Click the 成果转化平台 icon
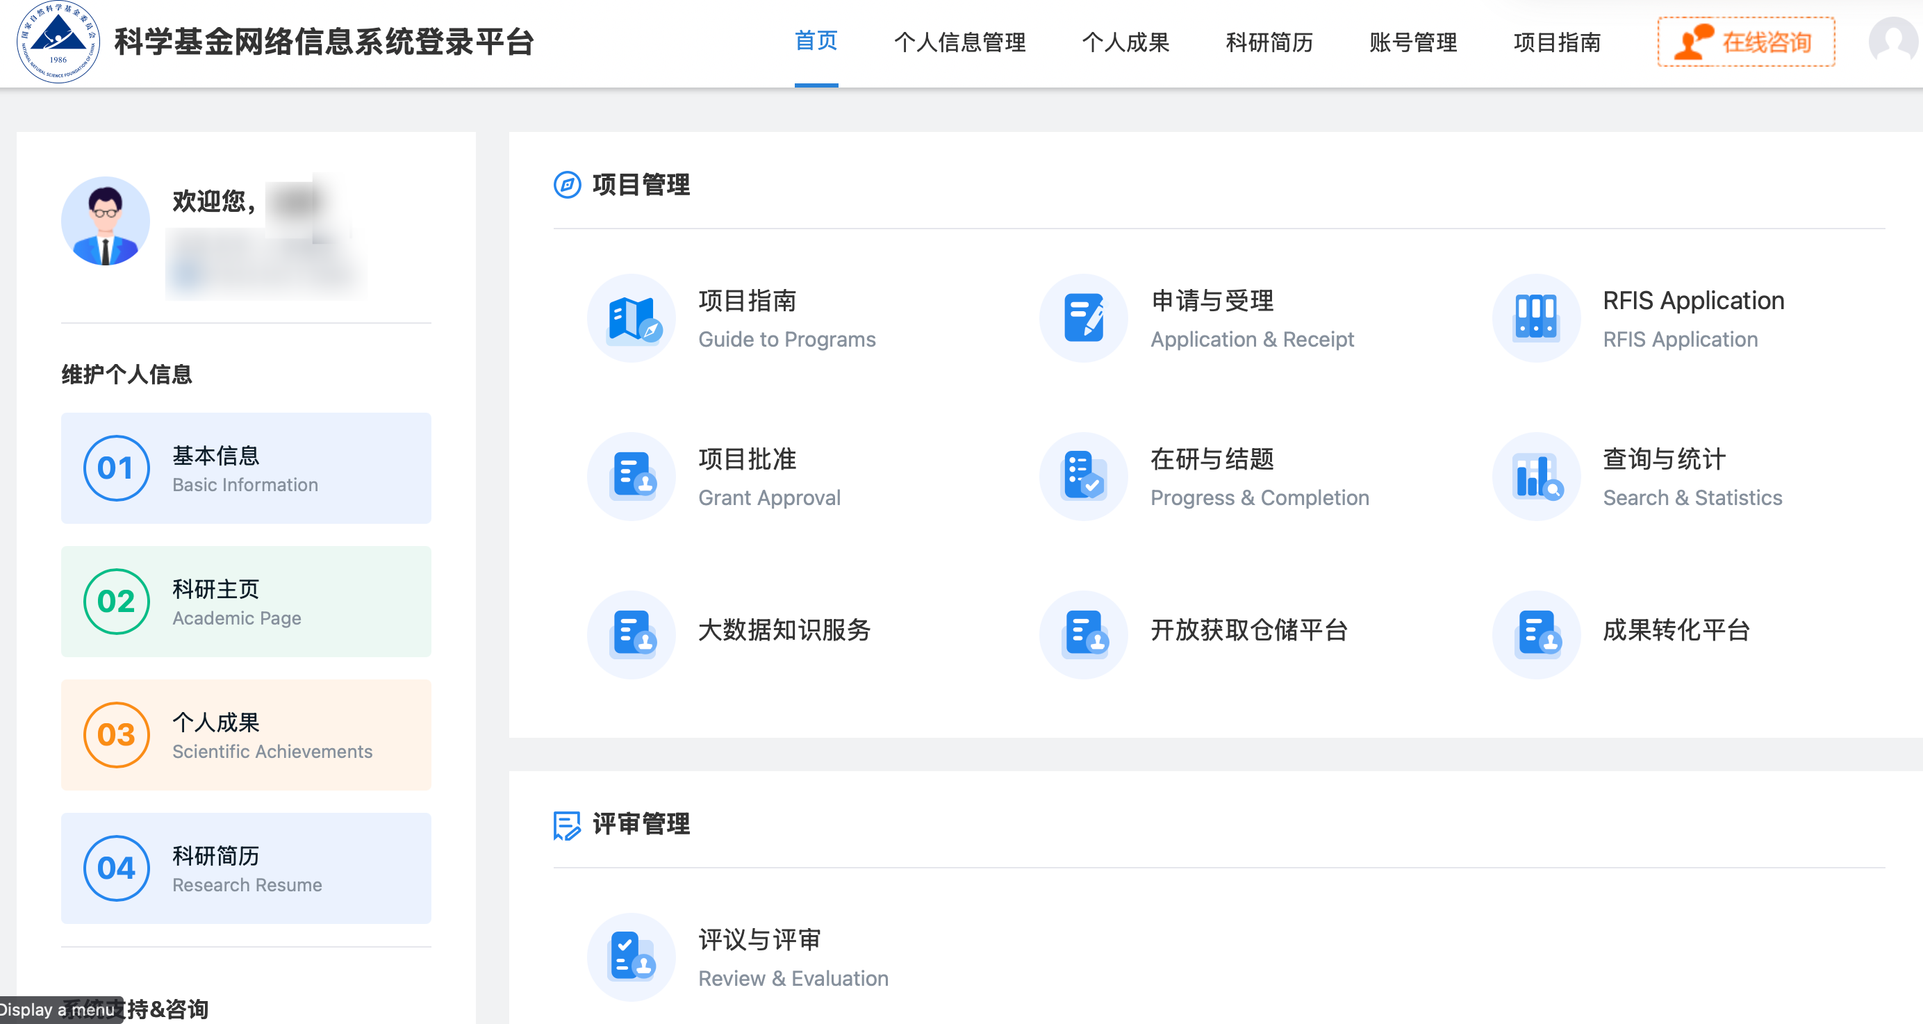 click(x=1536, y=635)
